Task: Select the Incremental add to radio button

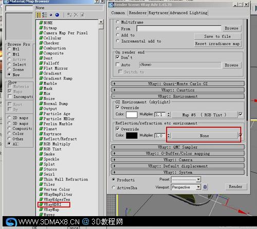Action: tap(118, 41)
